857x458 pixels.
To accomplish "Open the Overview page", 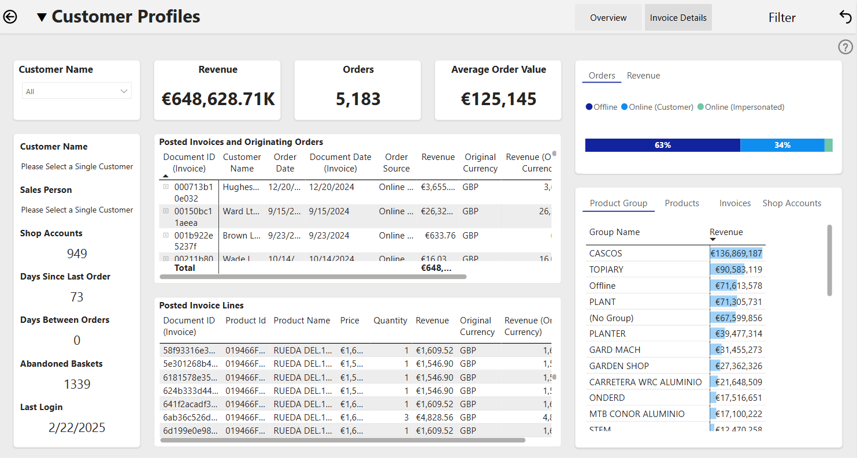I will pos(608,17).
